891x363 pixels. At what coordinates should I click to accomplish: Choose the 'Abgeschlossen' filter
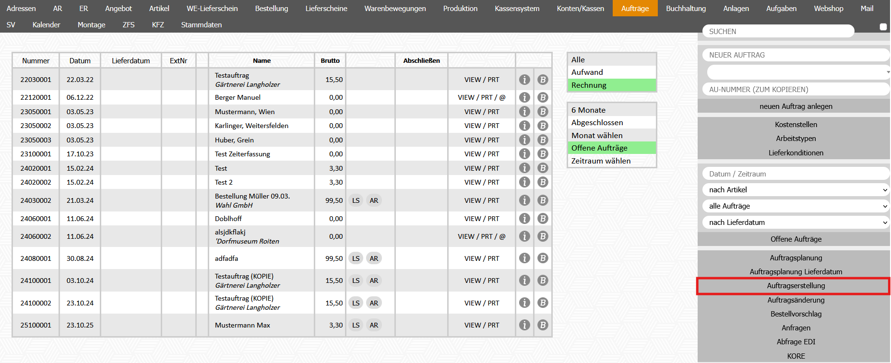[611, 123]
